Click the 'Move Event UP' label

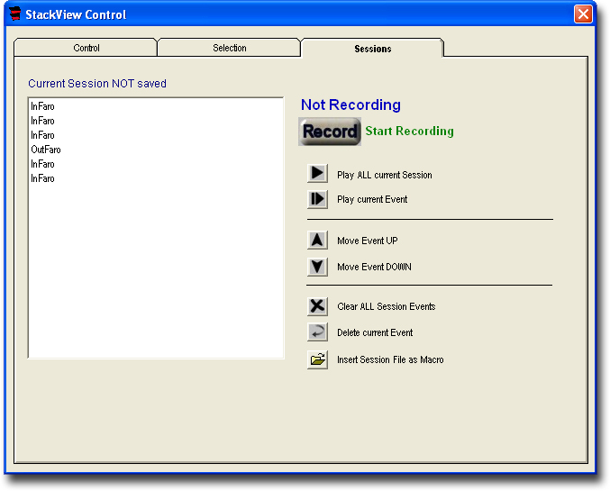coord(368,241)
